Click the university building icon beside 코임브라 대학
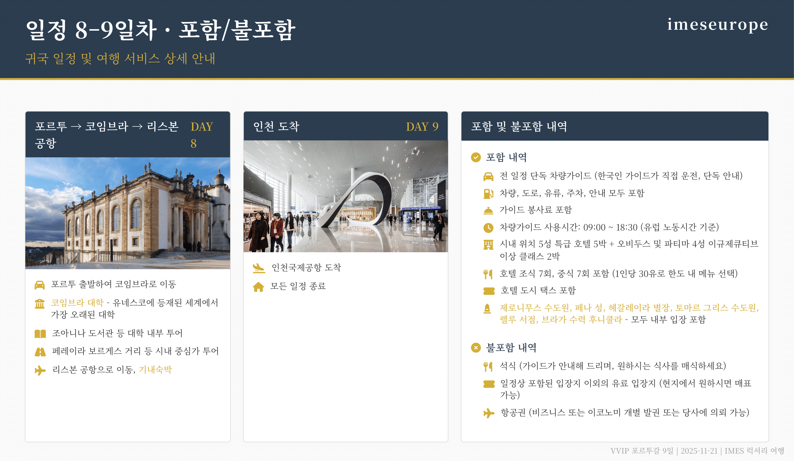Screen dimensions: 794x461 tap(39, 304)
